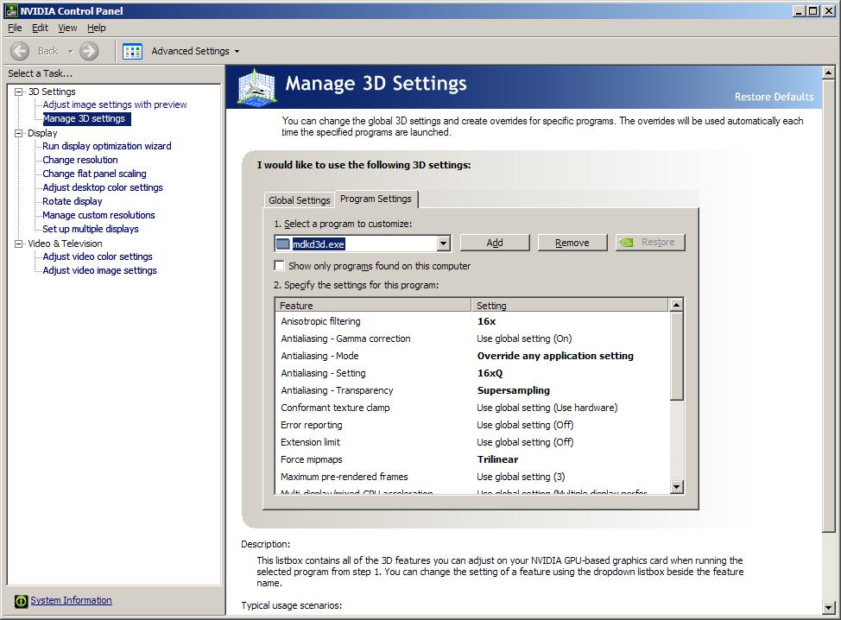Click the NVIDIA Control Panel title bar icon

(x=11, y=10)
